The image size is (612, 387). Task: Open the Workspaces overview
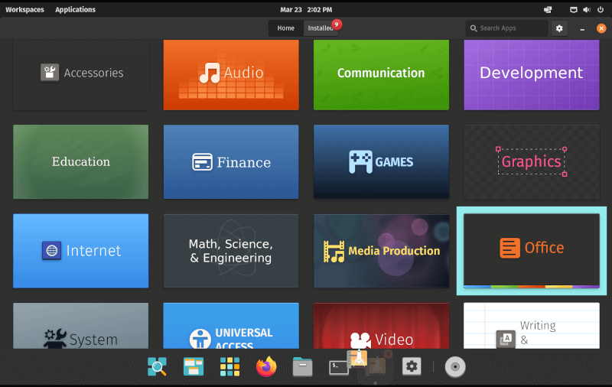24,10
